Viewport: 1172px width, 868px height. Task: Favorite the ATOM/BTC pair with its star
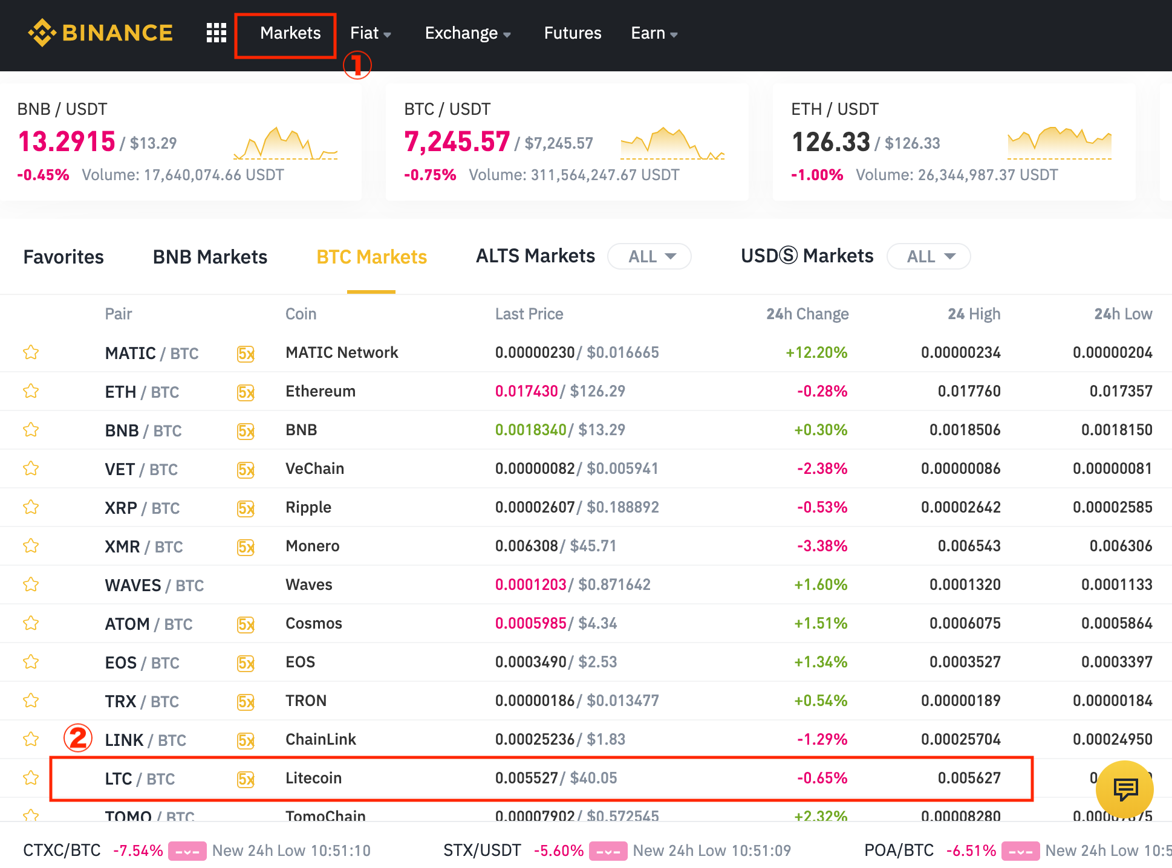(31, 623)
